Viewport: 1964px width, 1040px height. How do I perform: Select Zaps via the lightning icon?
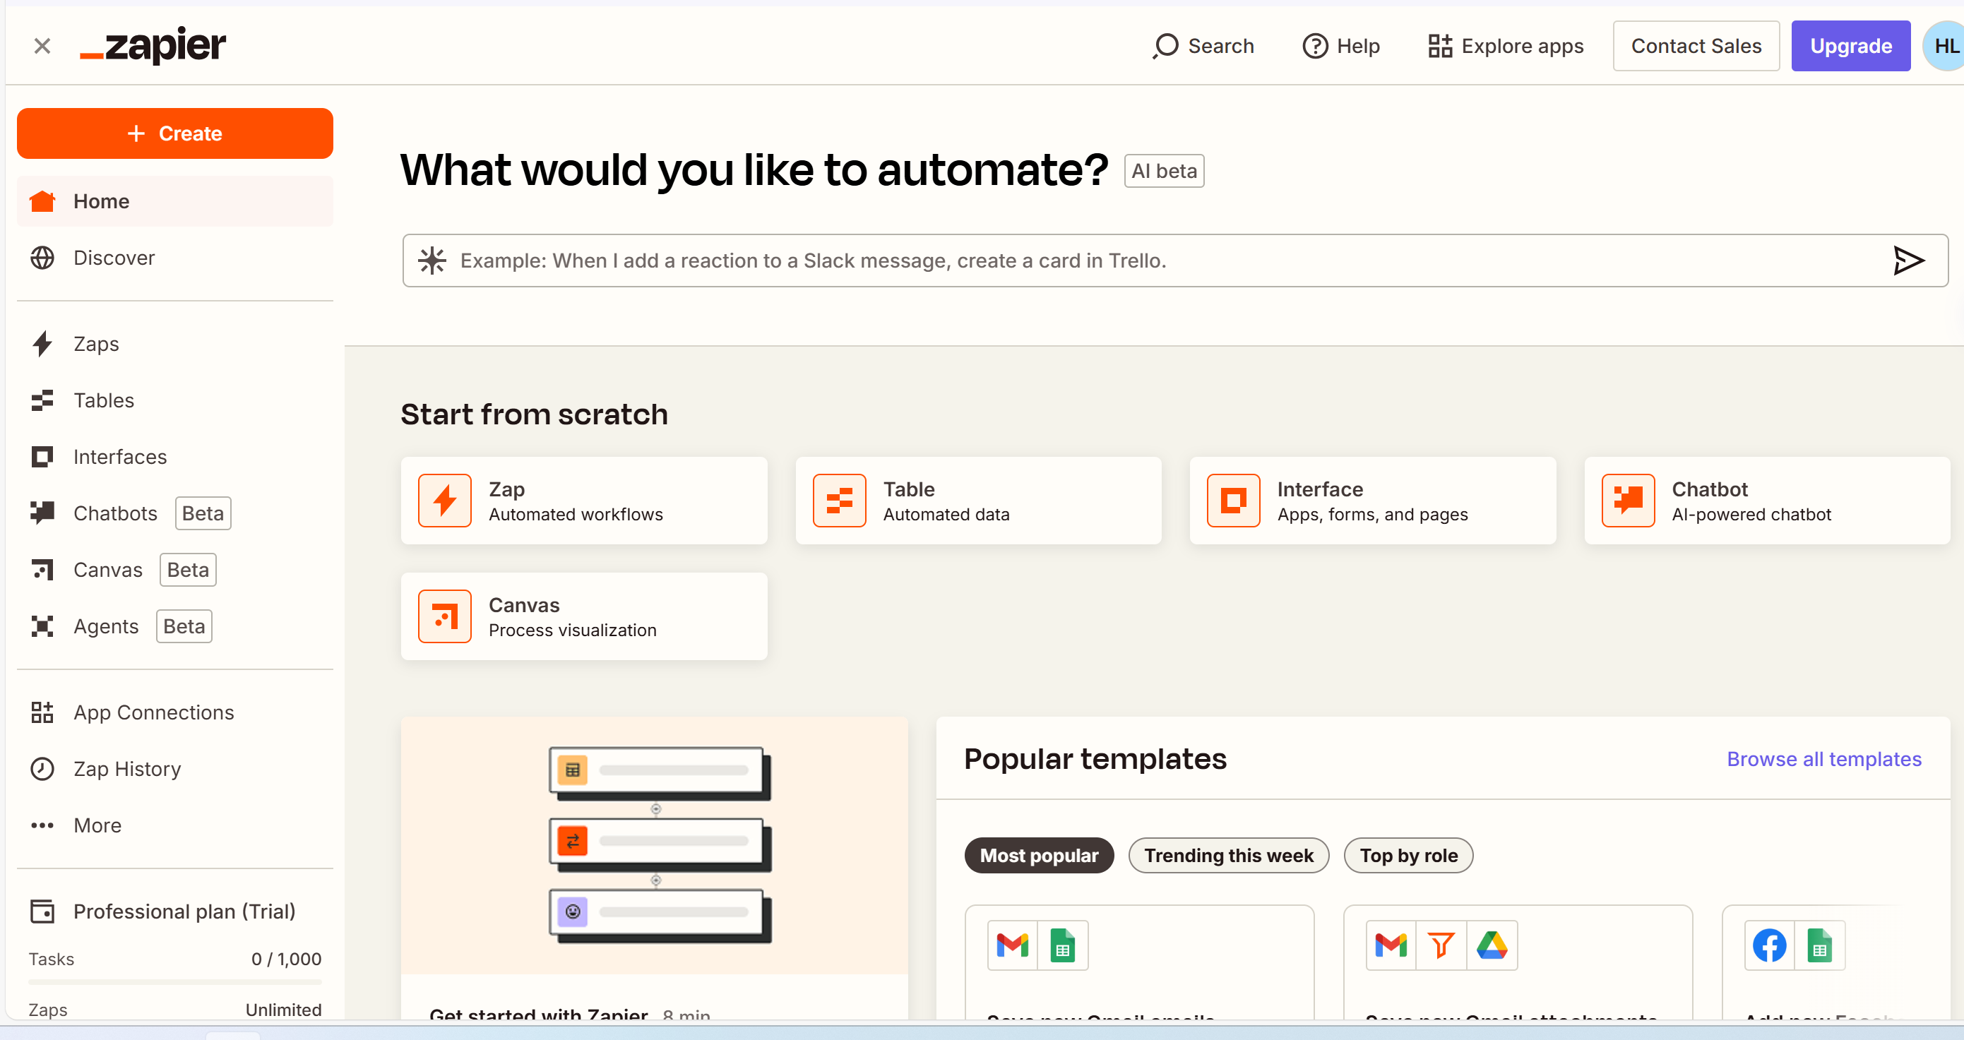coord(42,344)
